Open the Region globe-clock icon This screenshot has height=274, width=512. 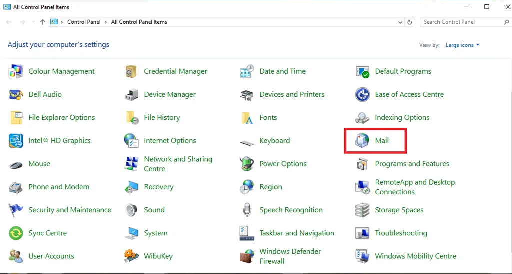247,187
